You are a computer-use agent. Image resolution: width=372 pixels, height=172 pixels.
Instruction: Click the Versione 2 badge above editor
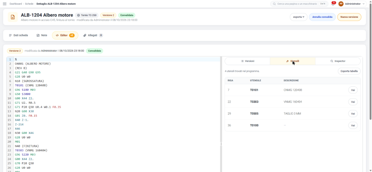pyautogui.click(x=15, y=51)
